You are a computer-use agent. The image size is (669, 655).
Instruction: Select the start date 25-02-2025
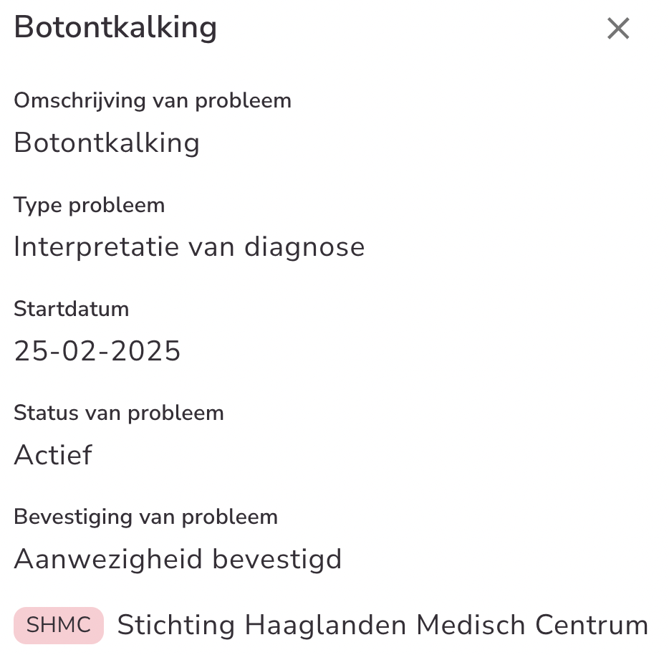coord(97,351)
